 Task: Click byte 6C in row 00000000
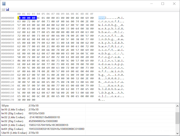38,18
